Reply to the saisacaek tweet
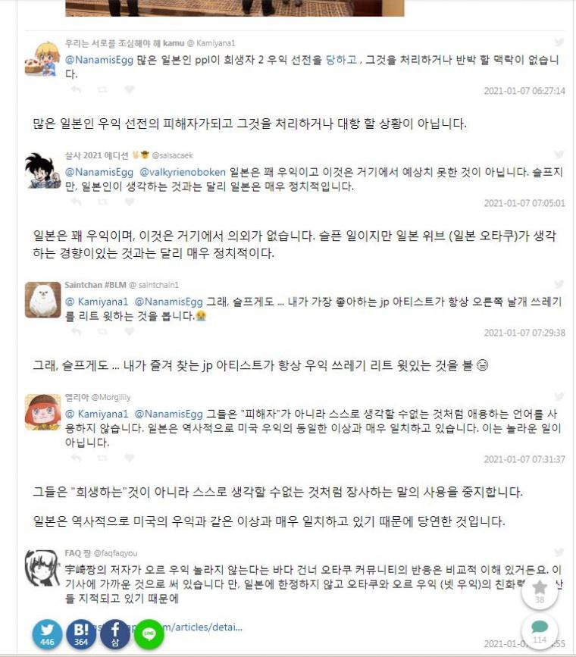Screen dimensions: 576x657 point(76,202)
